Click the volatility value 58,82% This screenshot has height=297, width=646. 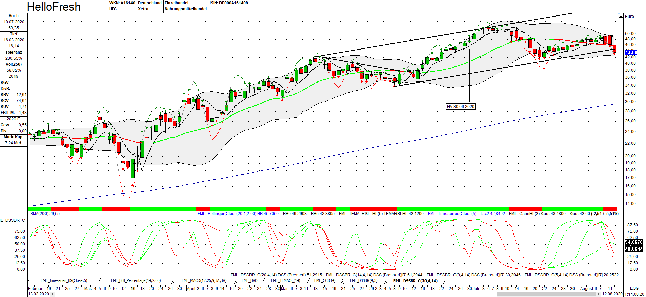tap(14, 70)
